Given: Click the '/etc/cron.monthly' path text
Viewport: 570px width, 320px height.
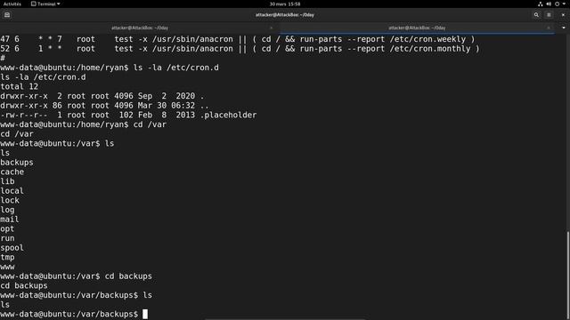Looking at the screenshot, I should tap(429, 49).
